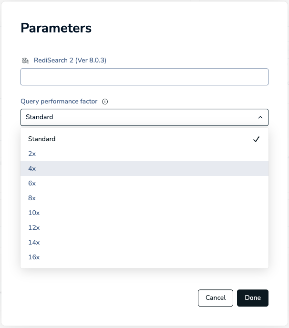Viewport: 289px width, 328px height.
Task: Focus the RediSearch 2 parameters text field
Action: [x=144, y=77]
